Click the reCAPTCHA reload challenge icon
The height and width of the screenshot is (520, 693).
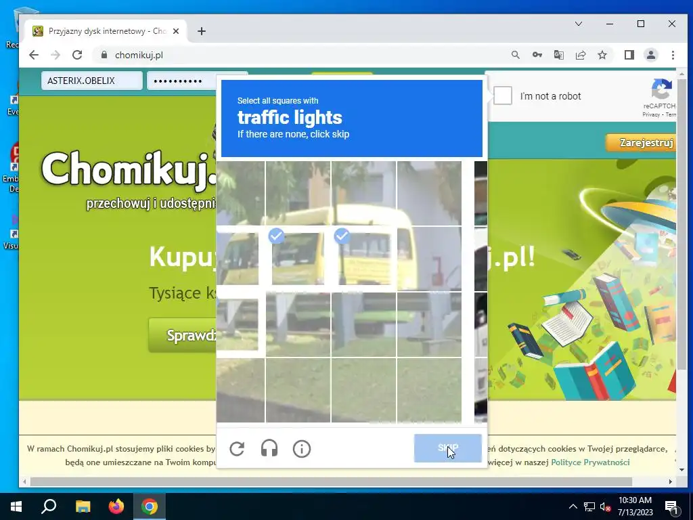pos(237,449)
